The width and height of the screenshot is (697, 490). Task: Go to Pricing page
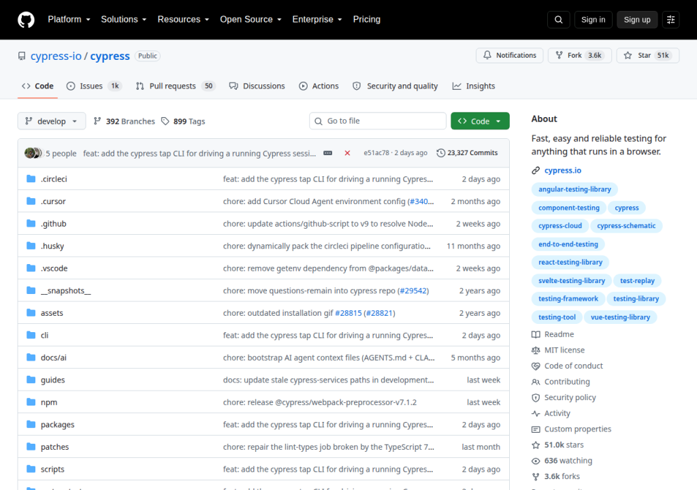366,20
